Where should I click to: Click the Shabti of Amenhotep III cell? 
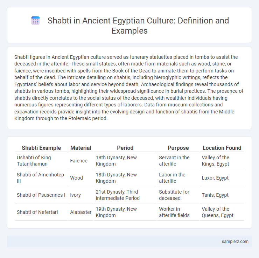coord(41,178)
